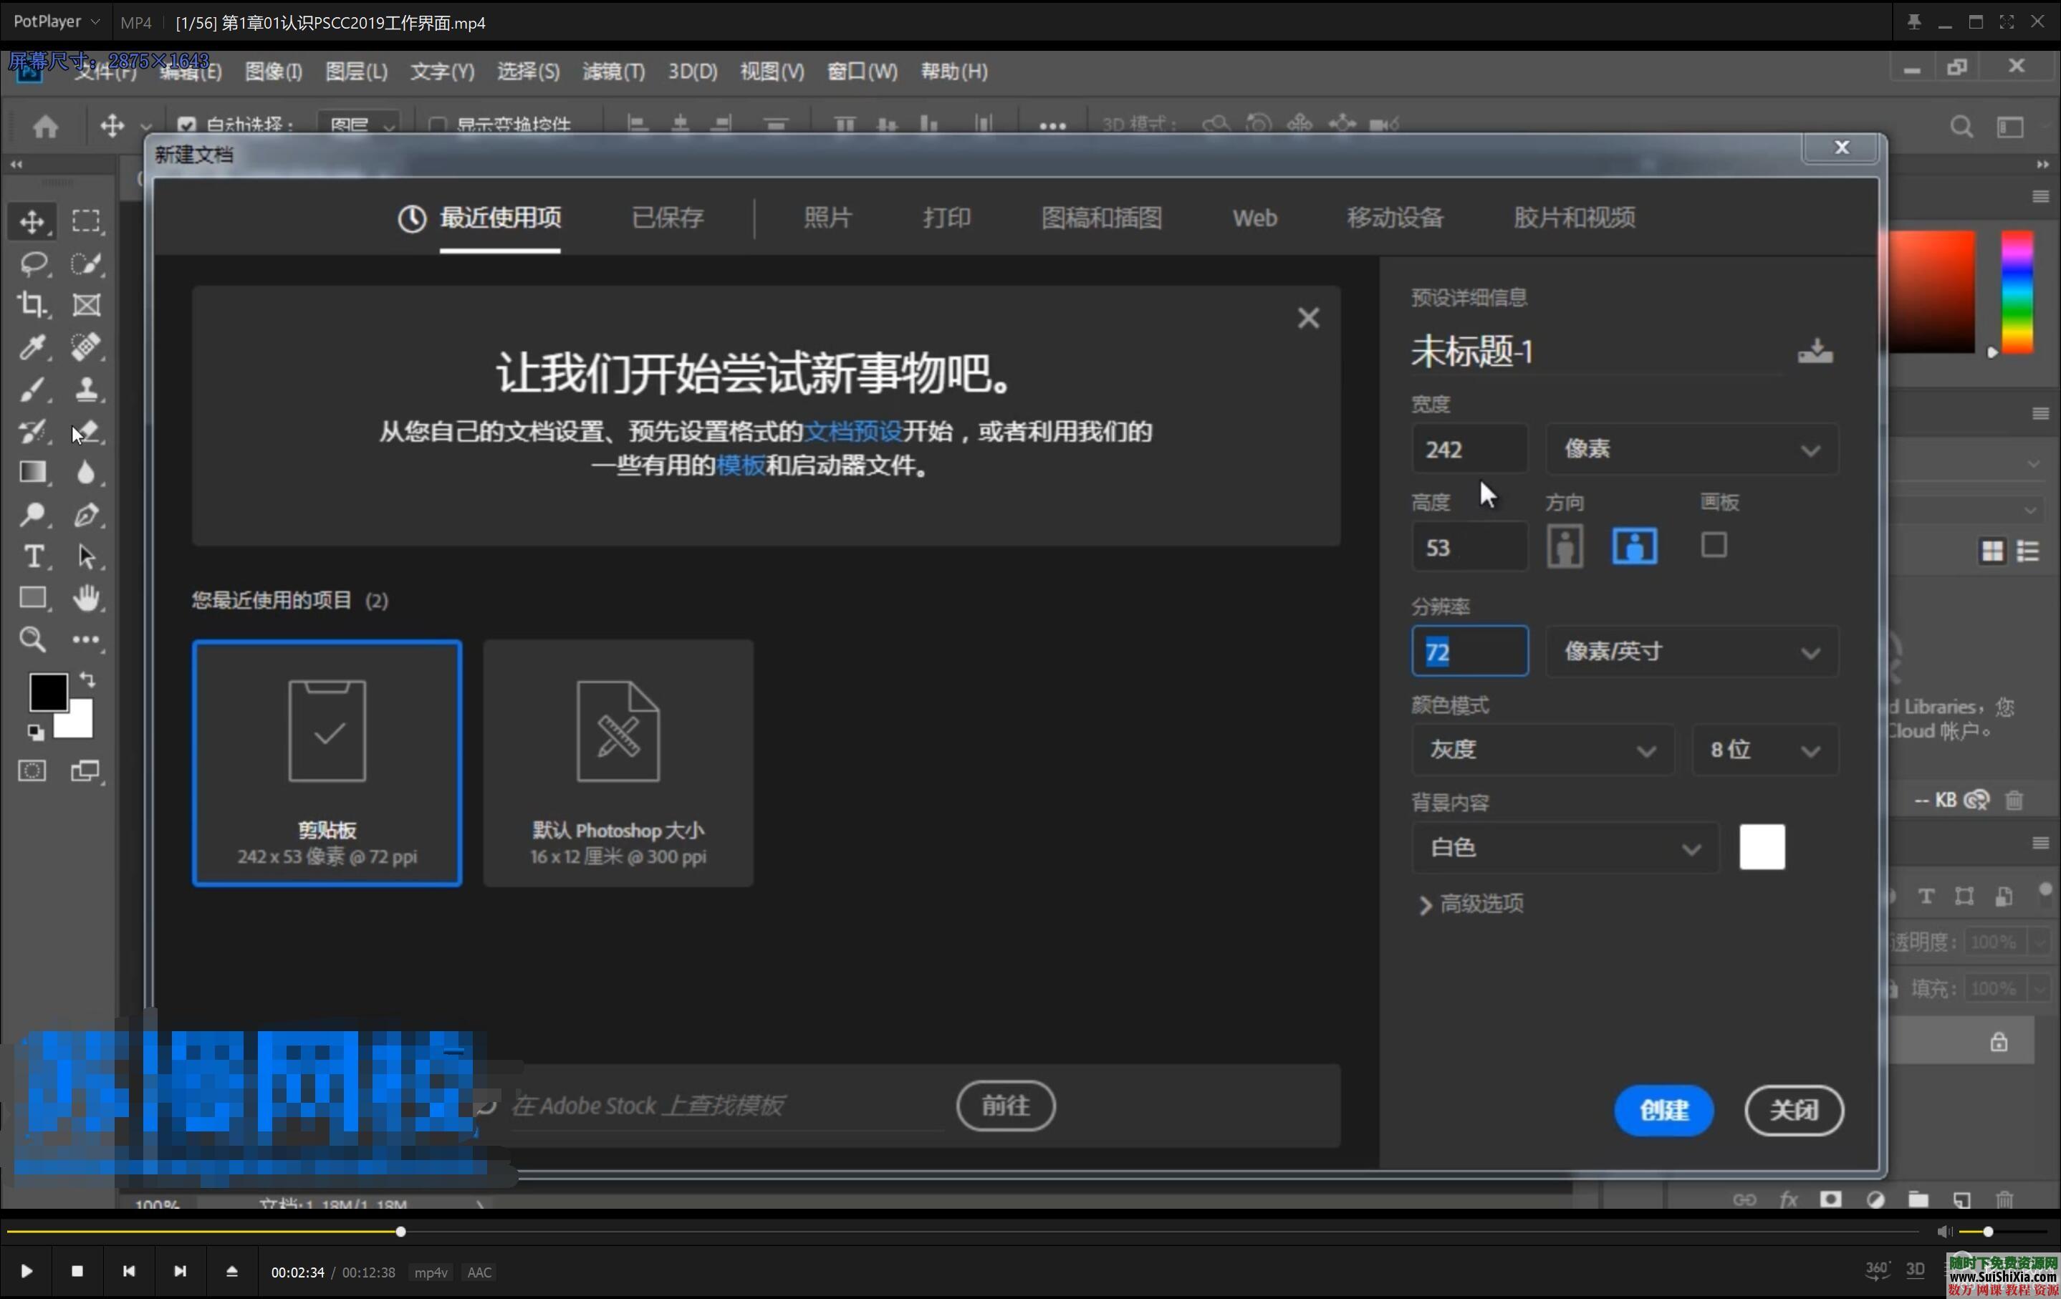Select the Move tool
This screenshot has height=1299, width=2061.
tap(34, 220)
